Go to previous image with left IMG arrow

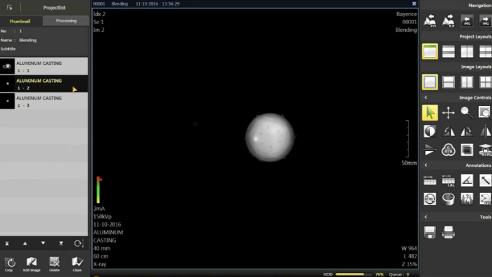[467, 21]
